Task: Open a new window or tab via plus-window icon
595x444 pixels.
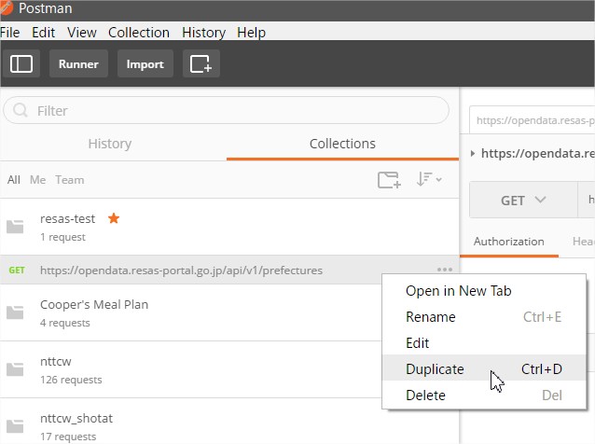Action: (201, 63)
